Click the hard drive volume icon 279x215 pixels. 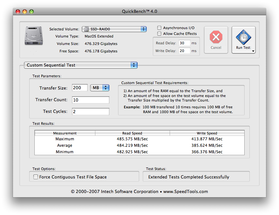(34, 36)
